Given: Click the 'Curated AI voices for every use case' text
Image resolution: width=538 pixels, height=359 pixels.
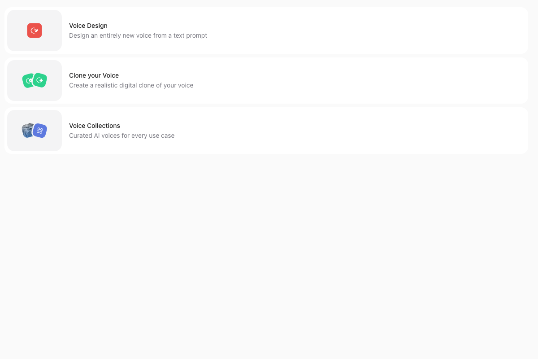Looking at the screenshot, I should (x=121, y=136).
